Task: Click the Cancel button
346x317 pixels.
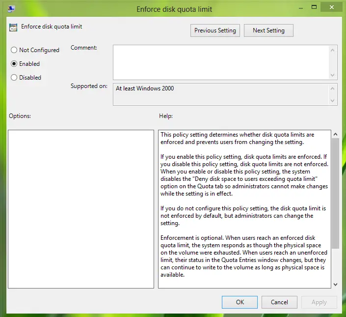Action: [279, 302]
